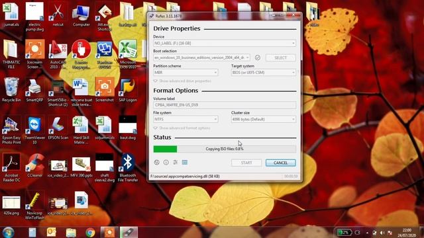Open shaft sleeve2.dwg file
This screenshot has height=238, width=424.
point(105,168)
